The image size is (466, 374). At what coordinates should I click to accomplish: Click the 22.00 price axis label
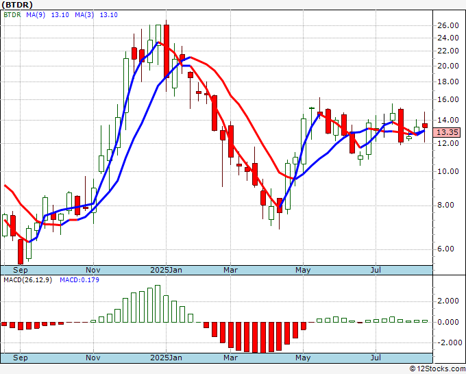448,51
